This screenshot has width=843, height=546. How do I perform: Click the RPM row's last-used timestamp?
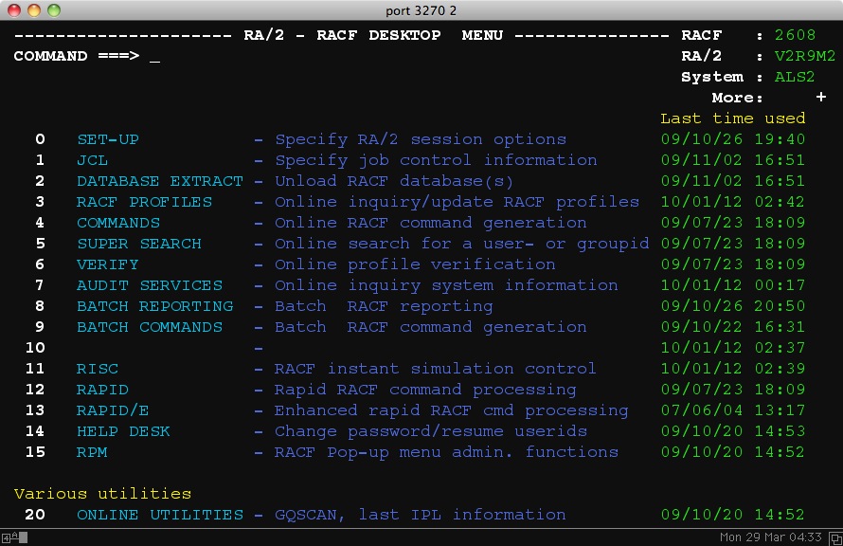click(733, 452)
